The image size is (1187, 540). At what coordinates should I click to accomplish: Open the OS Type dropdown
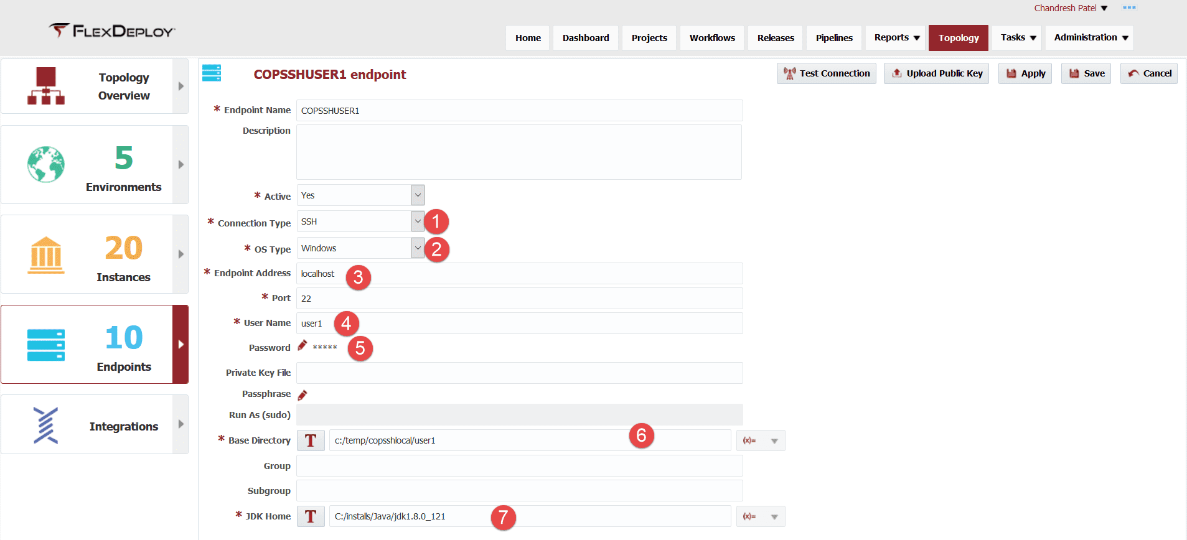point(418,248)
